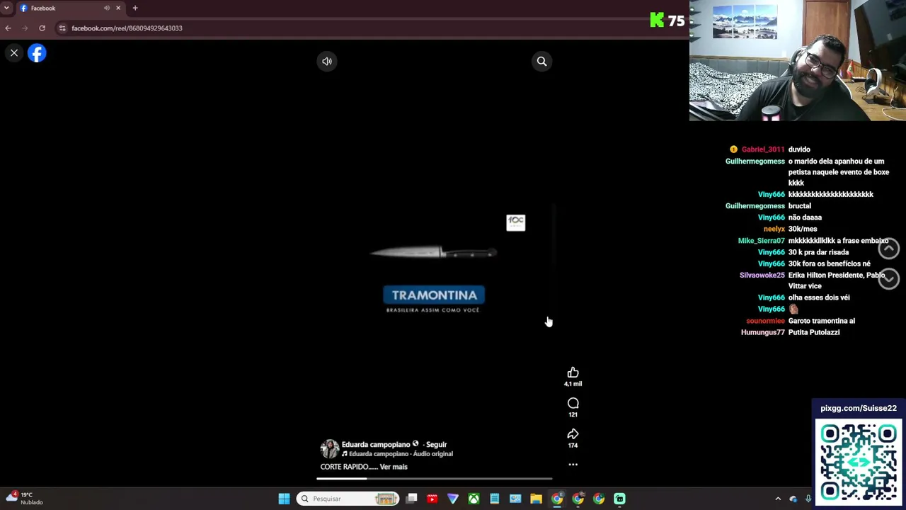Share the reel using arrow icon

click(x=573, y=434)
